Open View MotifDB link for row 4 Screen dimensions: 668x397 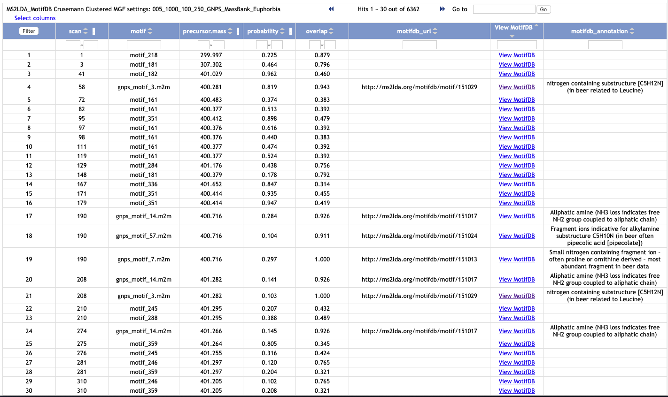click(517, 87)
